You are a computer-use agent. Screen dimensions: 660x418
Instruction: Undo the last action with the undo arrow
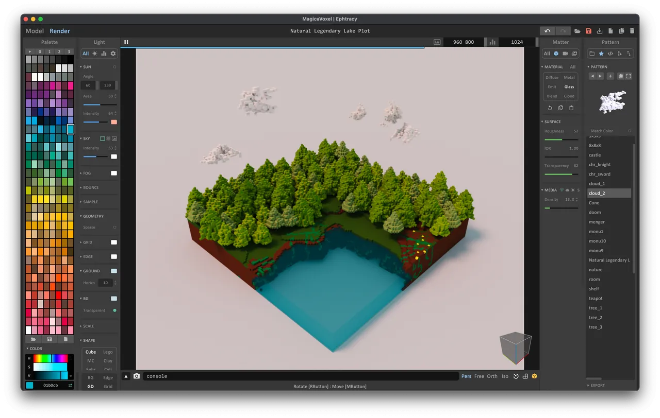pos(548,31)
